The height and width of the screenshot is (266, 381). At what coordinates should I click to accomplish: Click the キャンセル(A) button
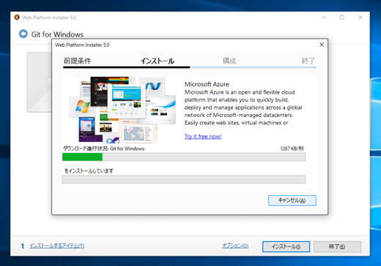292,200
